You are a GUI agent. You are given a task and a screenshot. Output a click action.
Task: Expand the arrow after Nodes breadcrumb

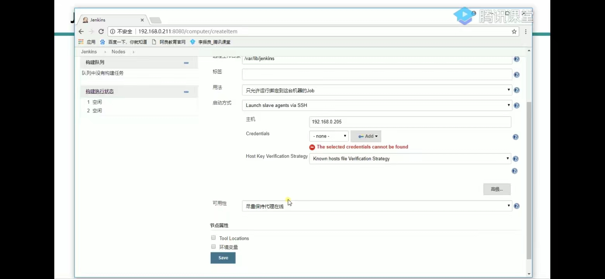coord(133,52)
